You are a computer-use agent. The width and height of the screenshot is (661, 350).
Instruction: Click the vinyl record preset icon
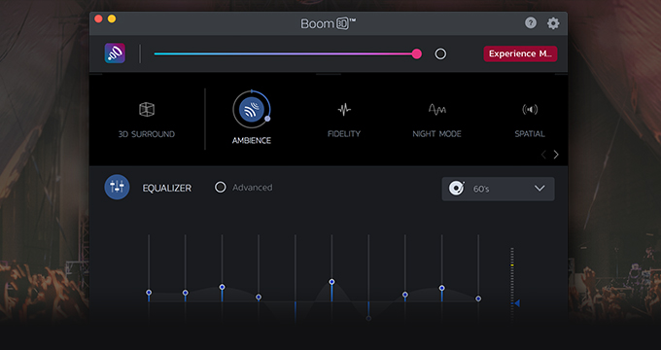(x=457, y=188)
